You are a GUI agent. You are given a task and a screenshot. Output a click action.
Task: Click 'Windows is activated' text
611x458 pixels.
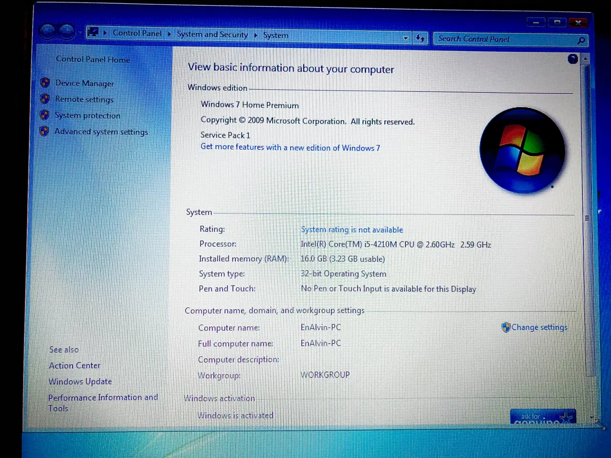(235, 416)
